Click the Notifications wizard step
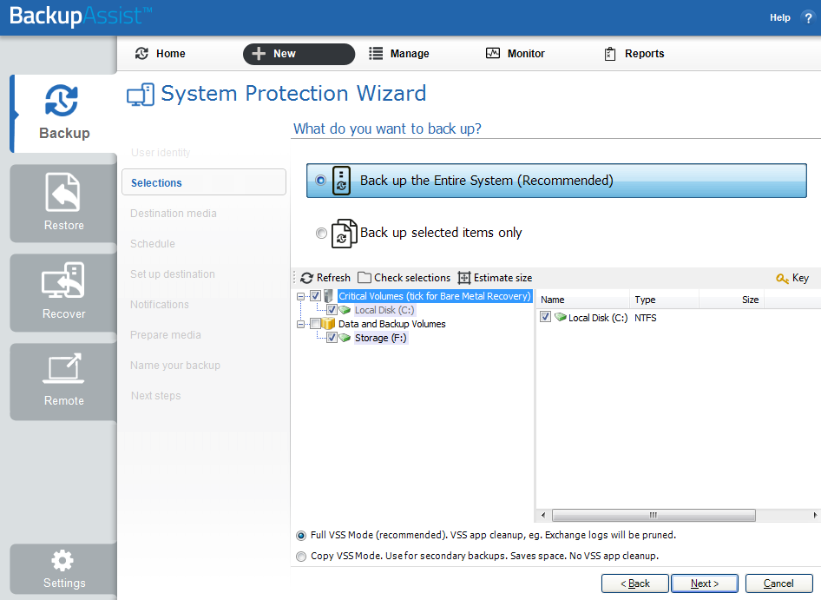The image size is (821, 600). (160, 305)
